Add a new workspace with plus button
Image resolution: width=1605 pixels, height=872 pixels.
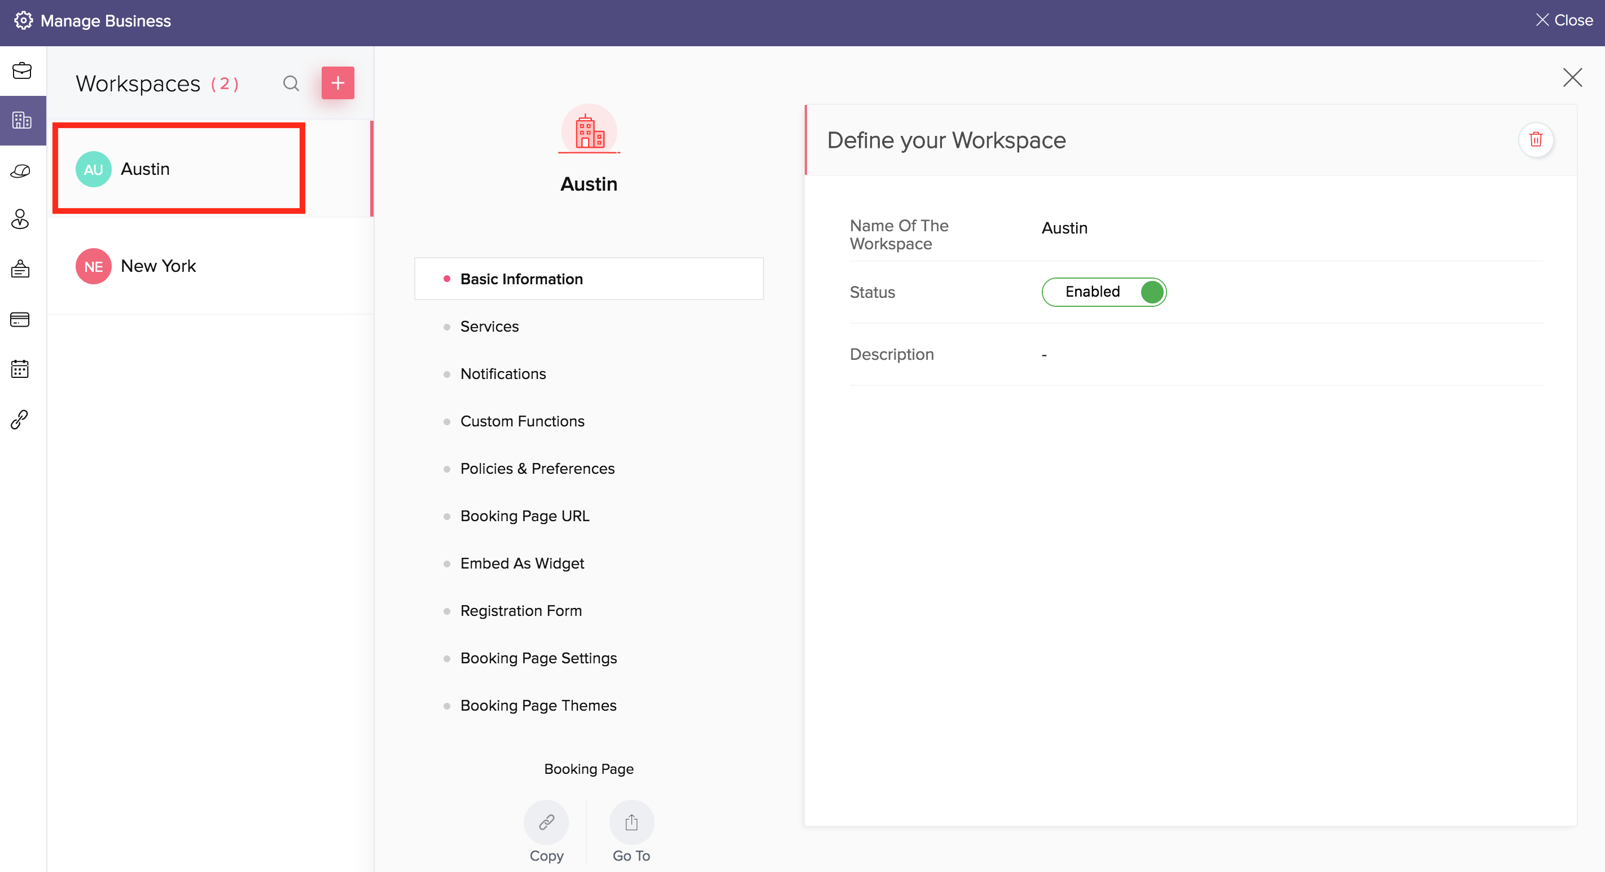[x=337, y=83]
